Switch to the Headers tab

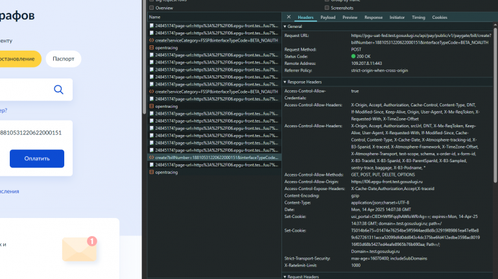tap(305, 18)
